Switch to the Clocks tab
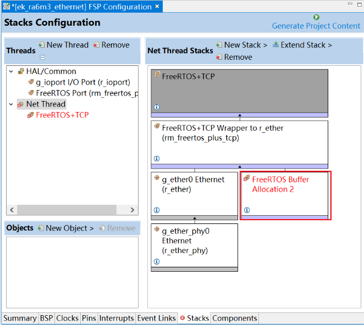The width and height of the screenshot is (364, 325). point(67,318)
